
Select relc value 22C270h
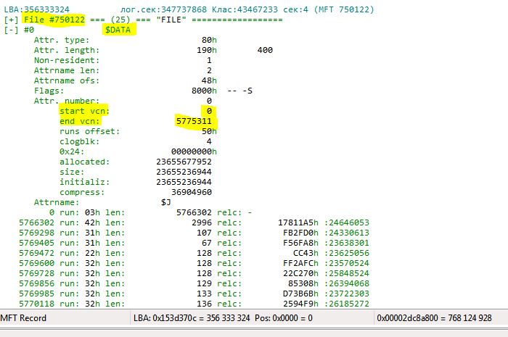coord(300,273)
